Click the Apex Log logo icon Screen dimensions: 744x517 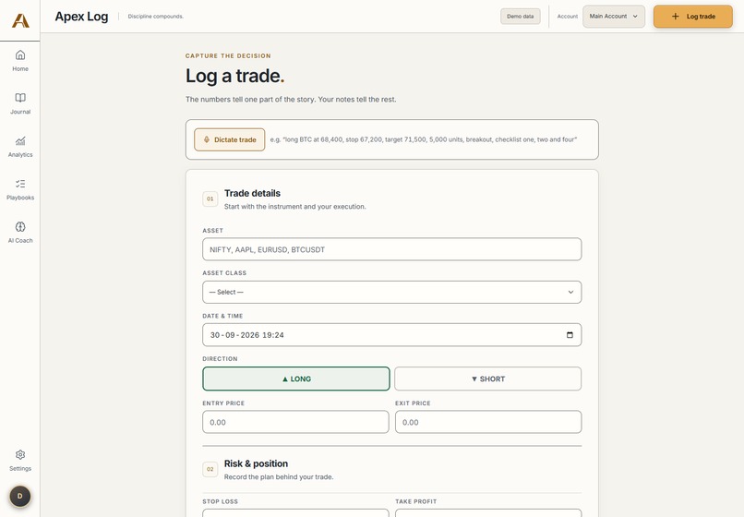click(20, 20)
